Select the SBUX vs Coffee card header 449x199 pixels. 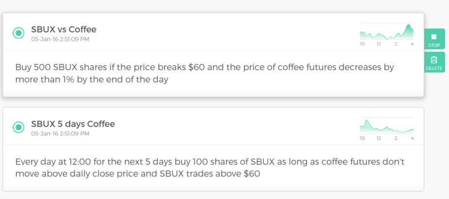click(213, 32)
